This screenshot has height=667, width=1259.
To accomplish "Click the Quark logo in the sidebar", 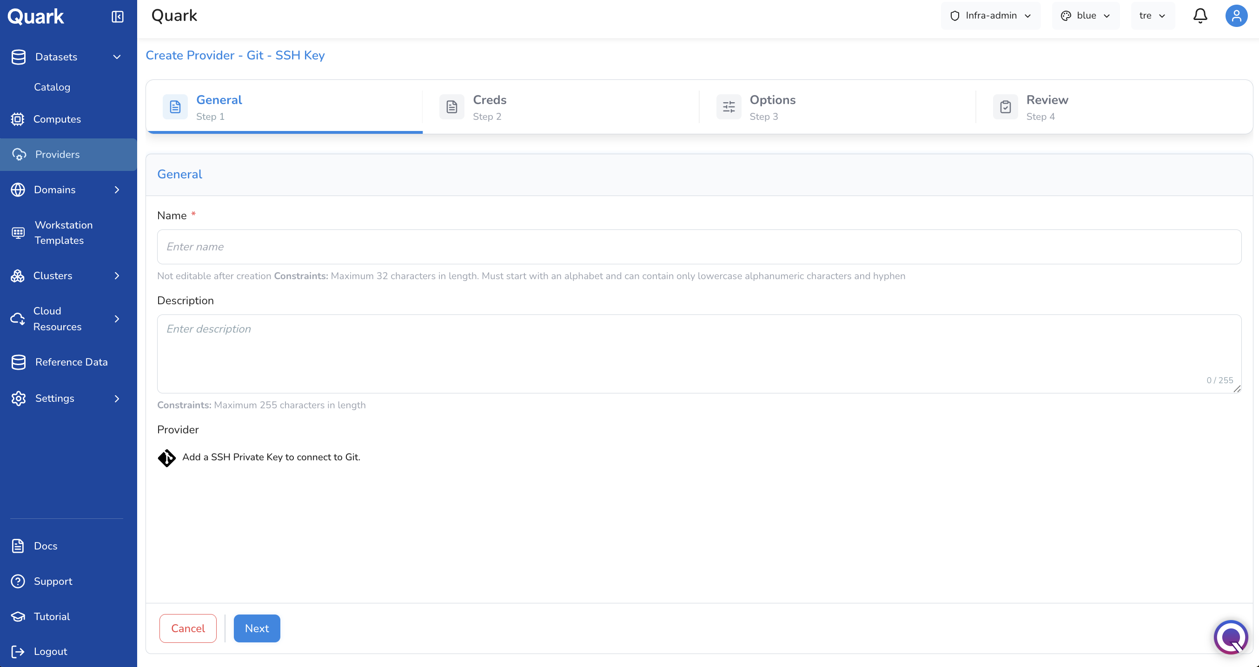I will point(36,17).
